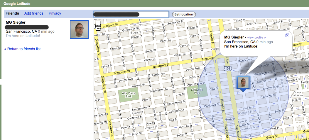309x140 pixels.
Task: Open the view profile link
Action: tap(256, 37)
